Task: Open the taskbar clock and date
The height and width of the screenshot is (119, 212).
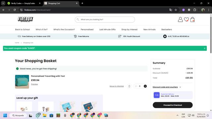Action: [x=201, y=115]
